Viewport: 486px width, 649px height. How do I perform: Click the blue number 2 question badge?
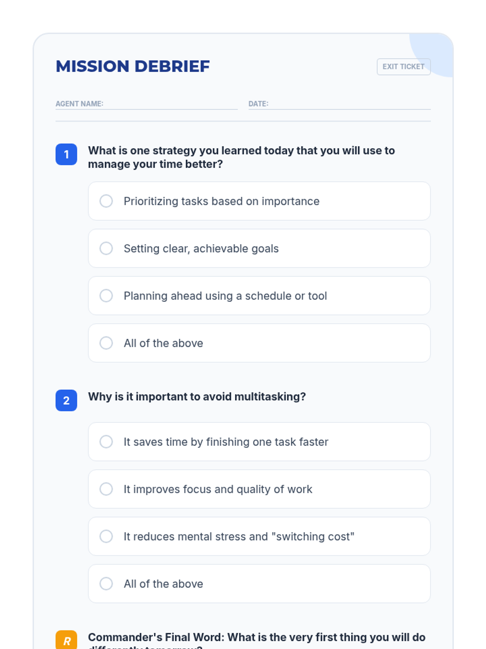click(66, 400)
